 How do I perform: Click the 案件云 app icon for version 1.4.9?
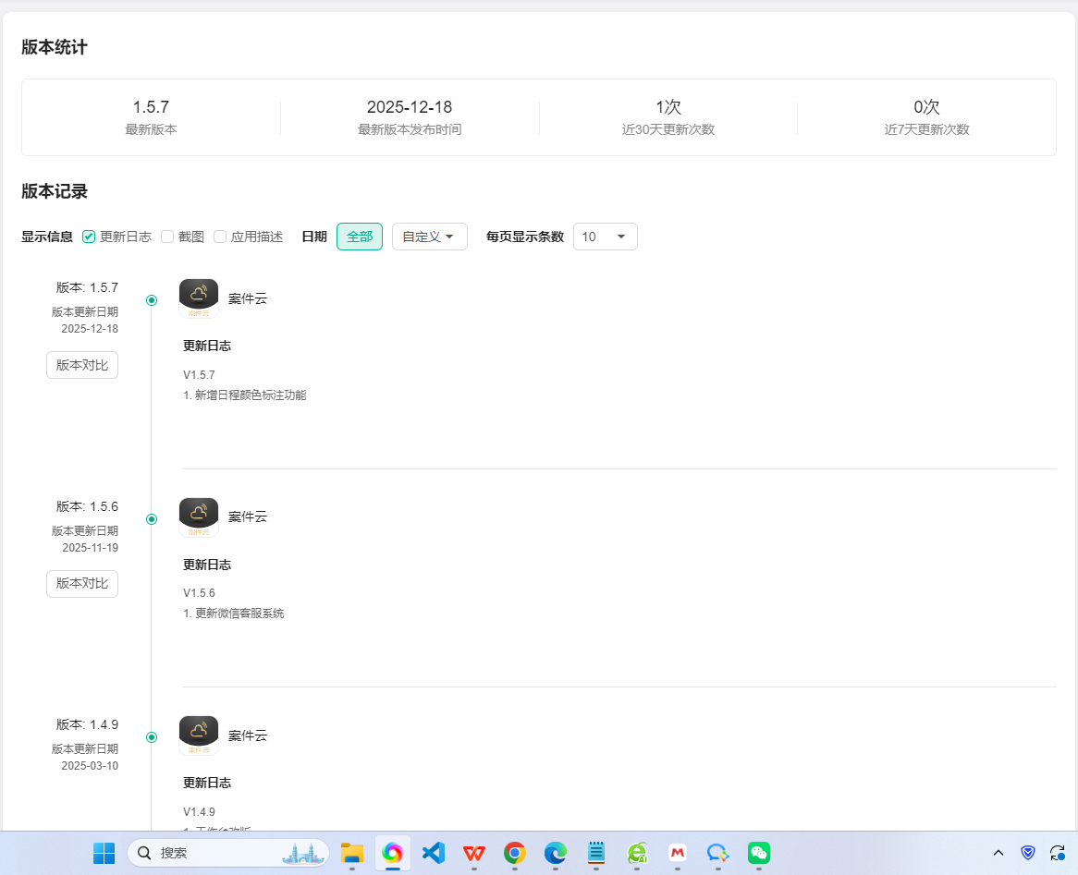199,735
